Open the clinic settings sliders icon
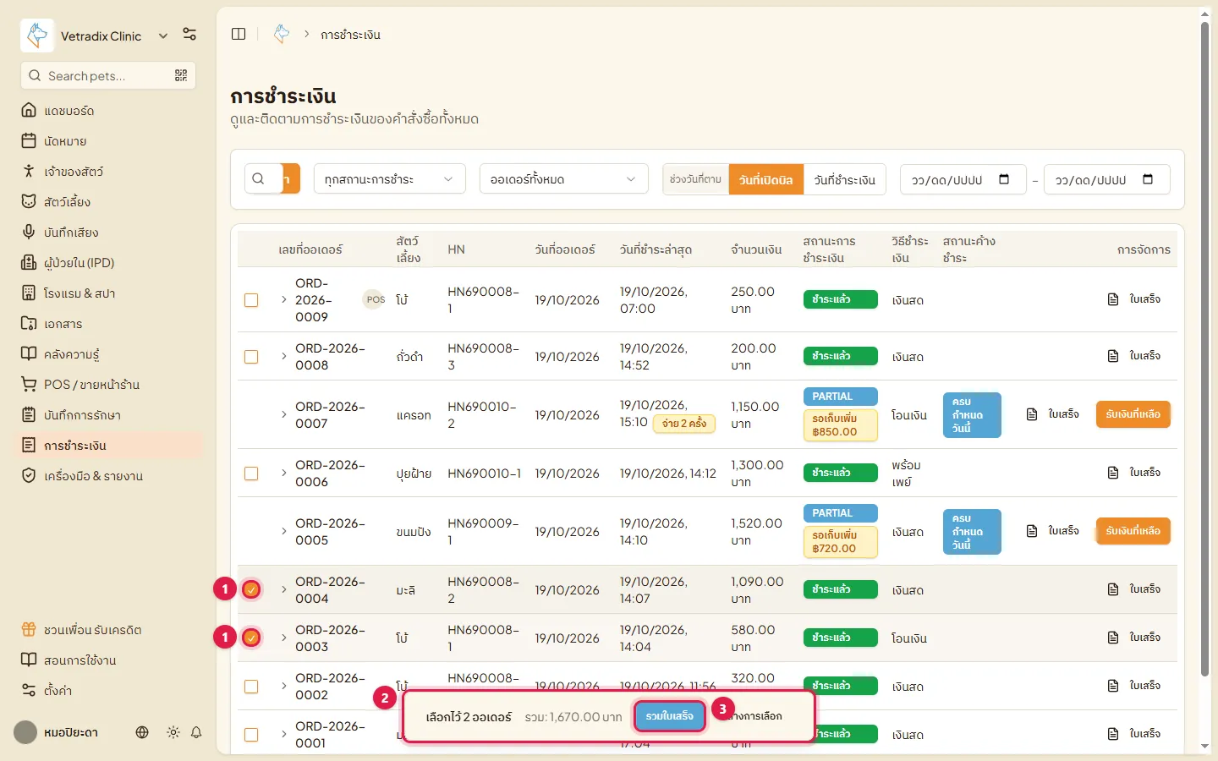1218x761 pixels. point(189,35)
